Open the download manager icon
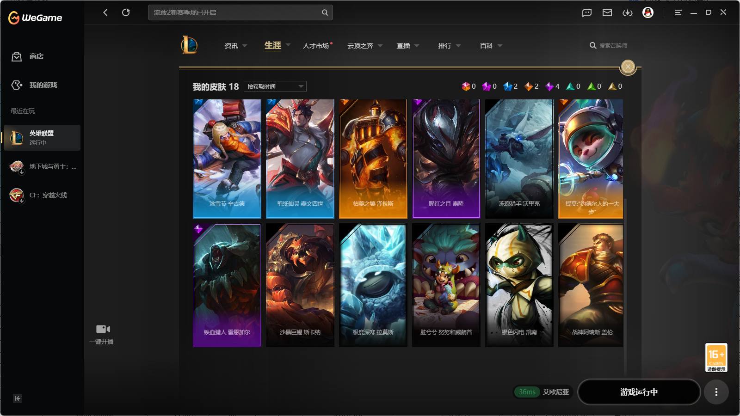This screenshot has width=740, height=416. 628,13
